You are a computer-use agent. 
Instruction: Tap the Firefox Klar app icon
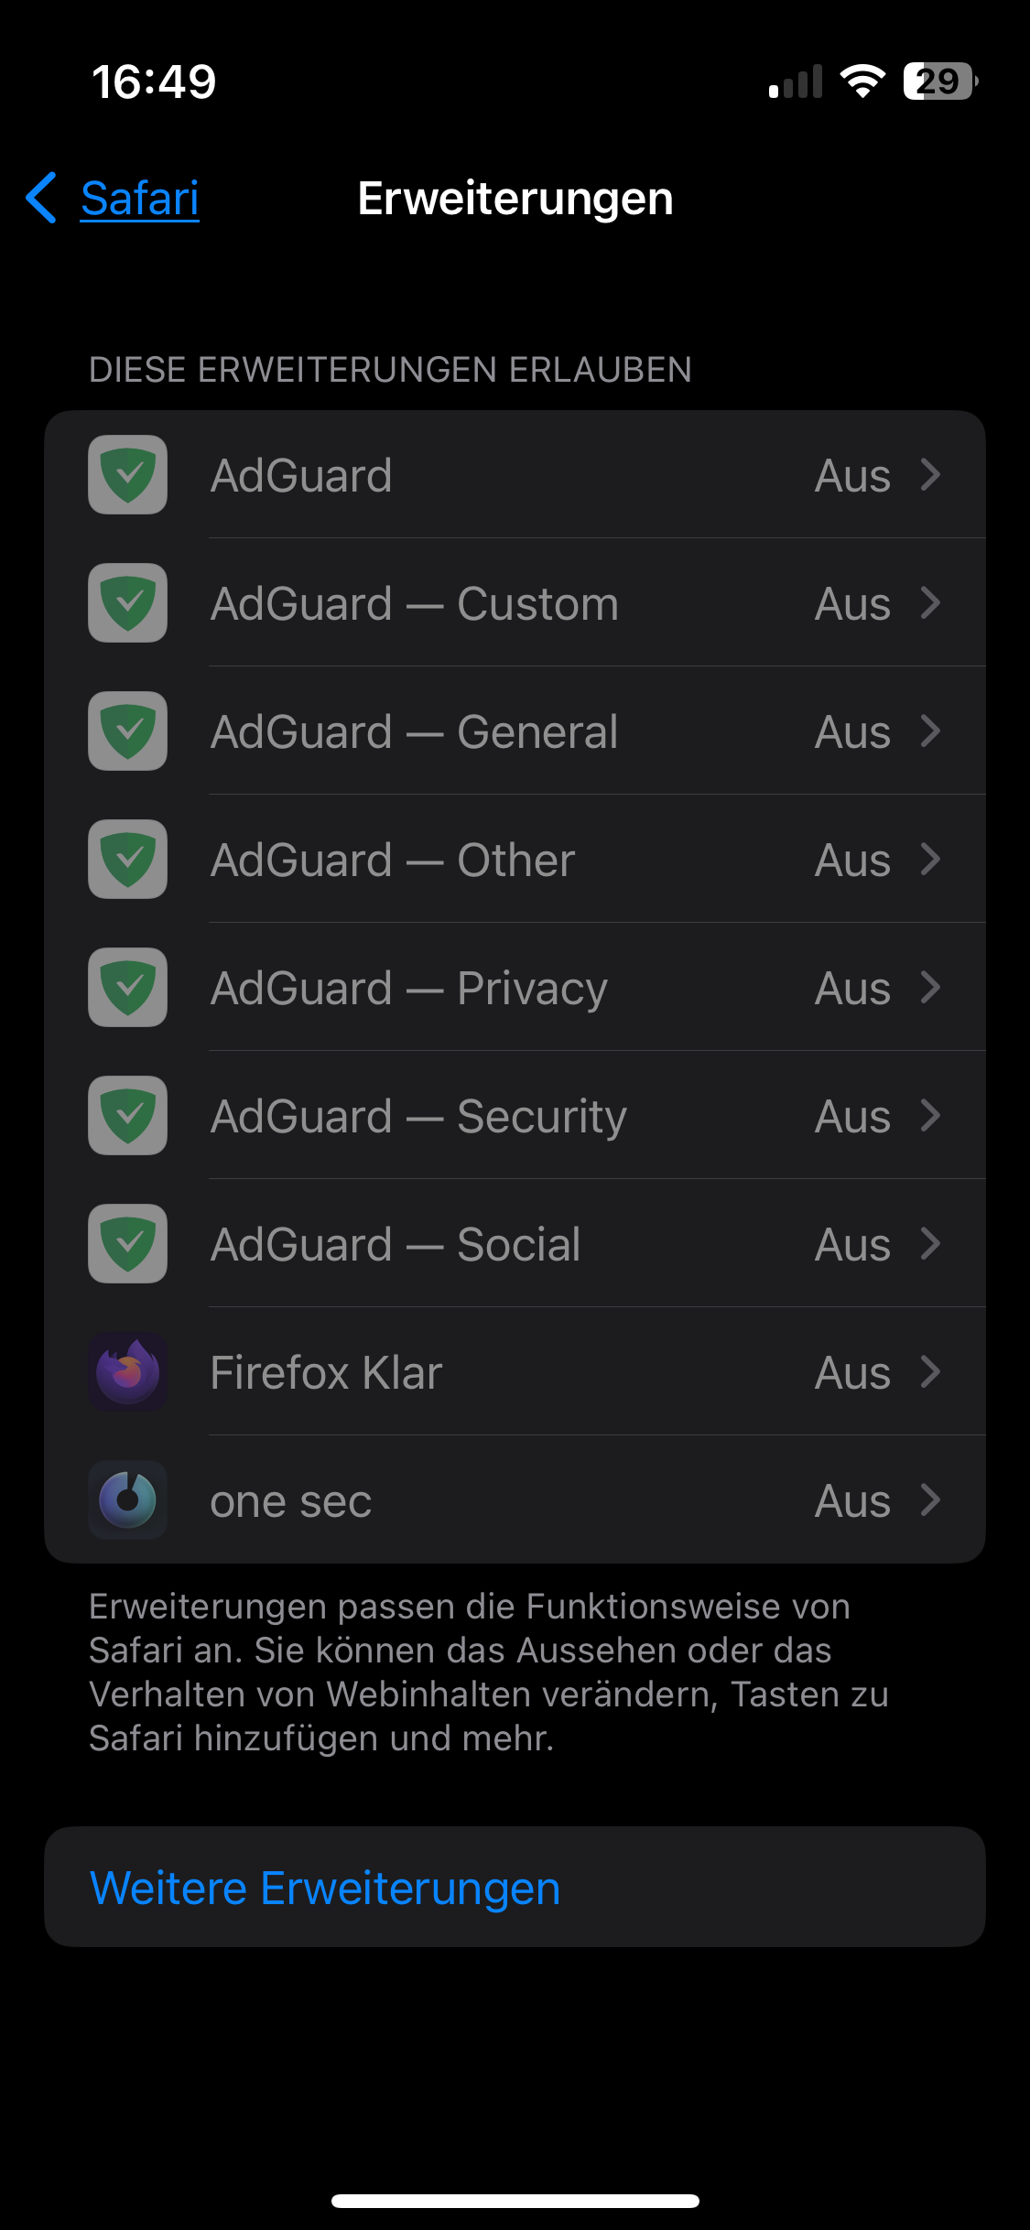pyautogui.click(x=127, y=1371)
